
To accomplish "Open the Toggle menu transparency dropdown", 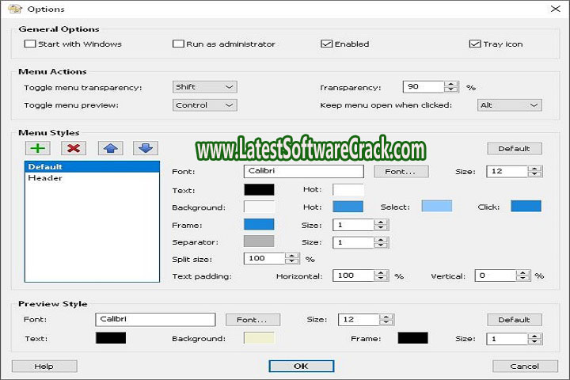I will click(205, 87).
